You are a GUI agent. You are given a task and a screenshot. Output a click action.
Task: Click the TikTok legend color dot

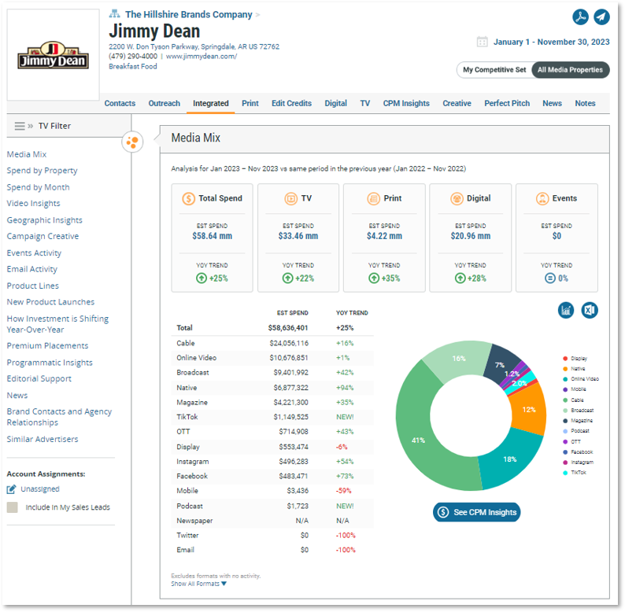pyautogui.click(x=565, y=473)
